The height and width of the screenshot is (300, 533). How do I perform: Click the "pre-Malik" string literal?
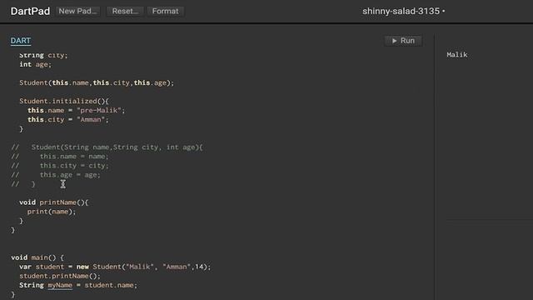pos(98,110)
